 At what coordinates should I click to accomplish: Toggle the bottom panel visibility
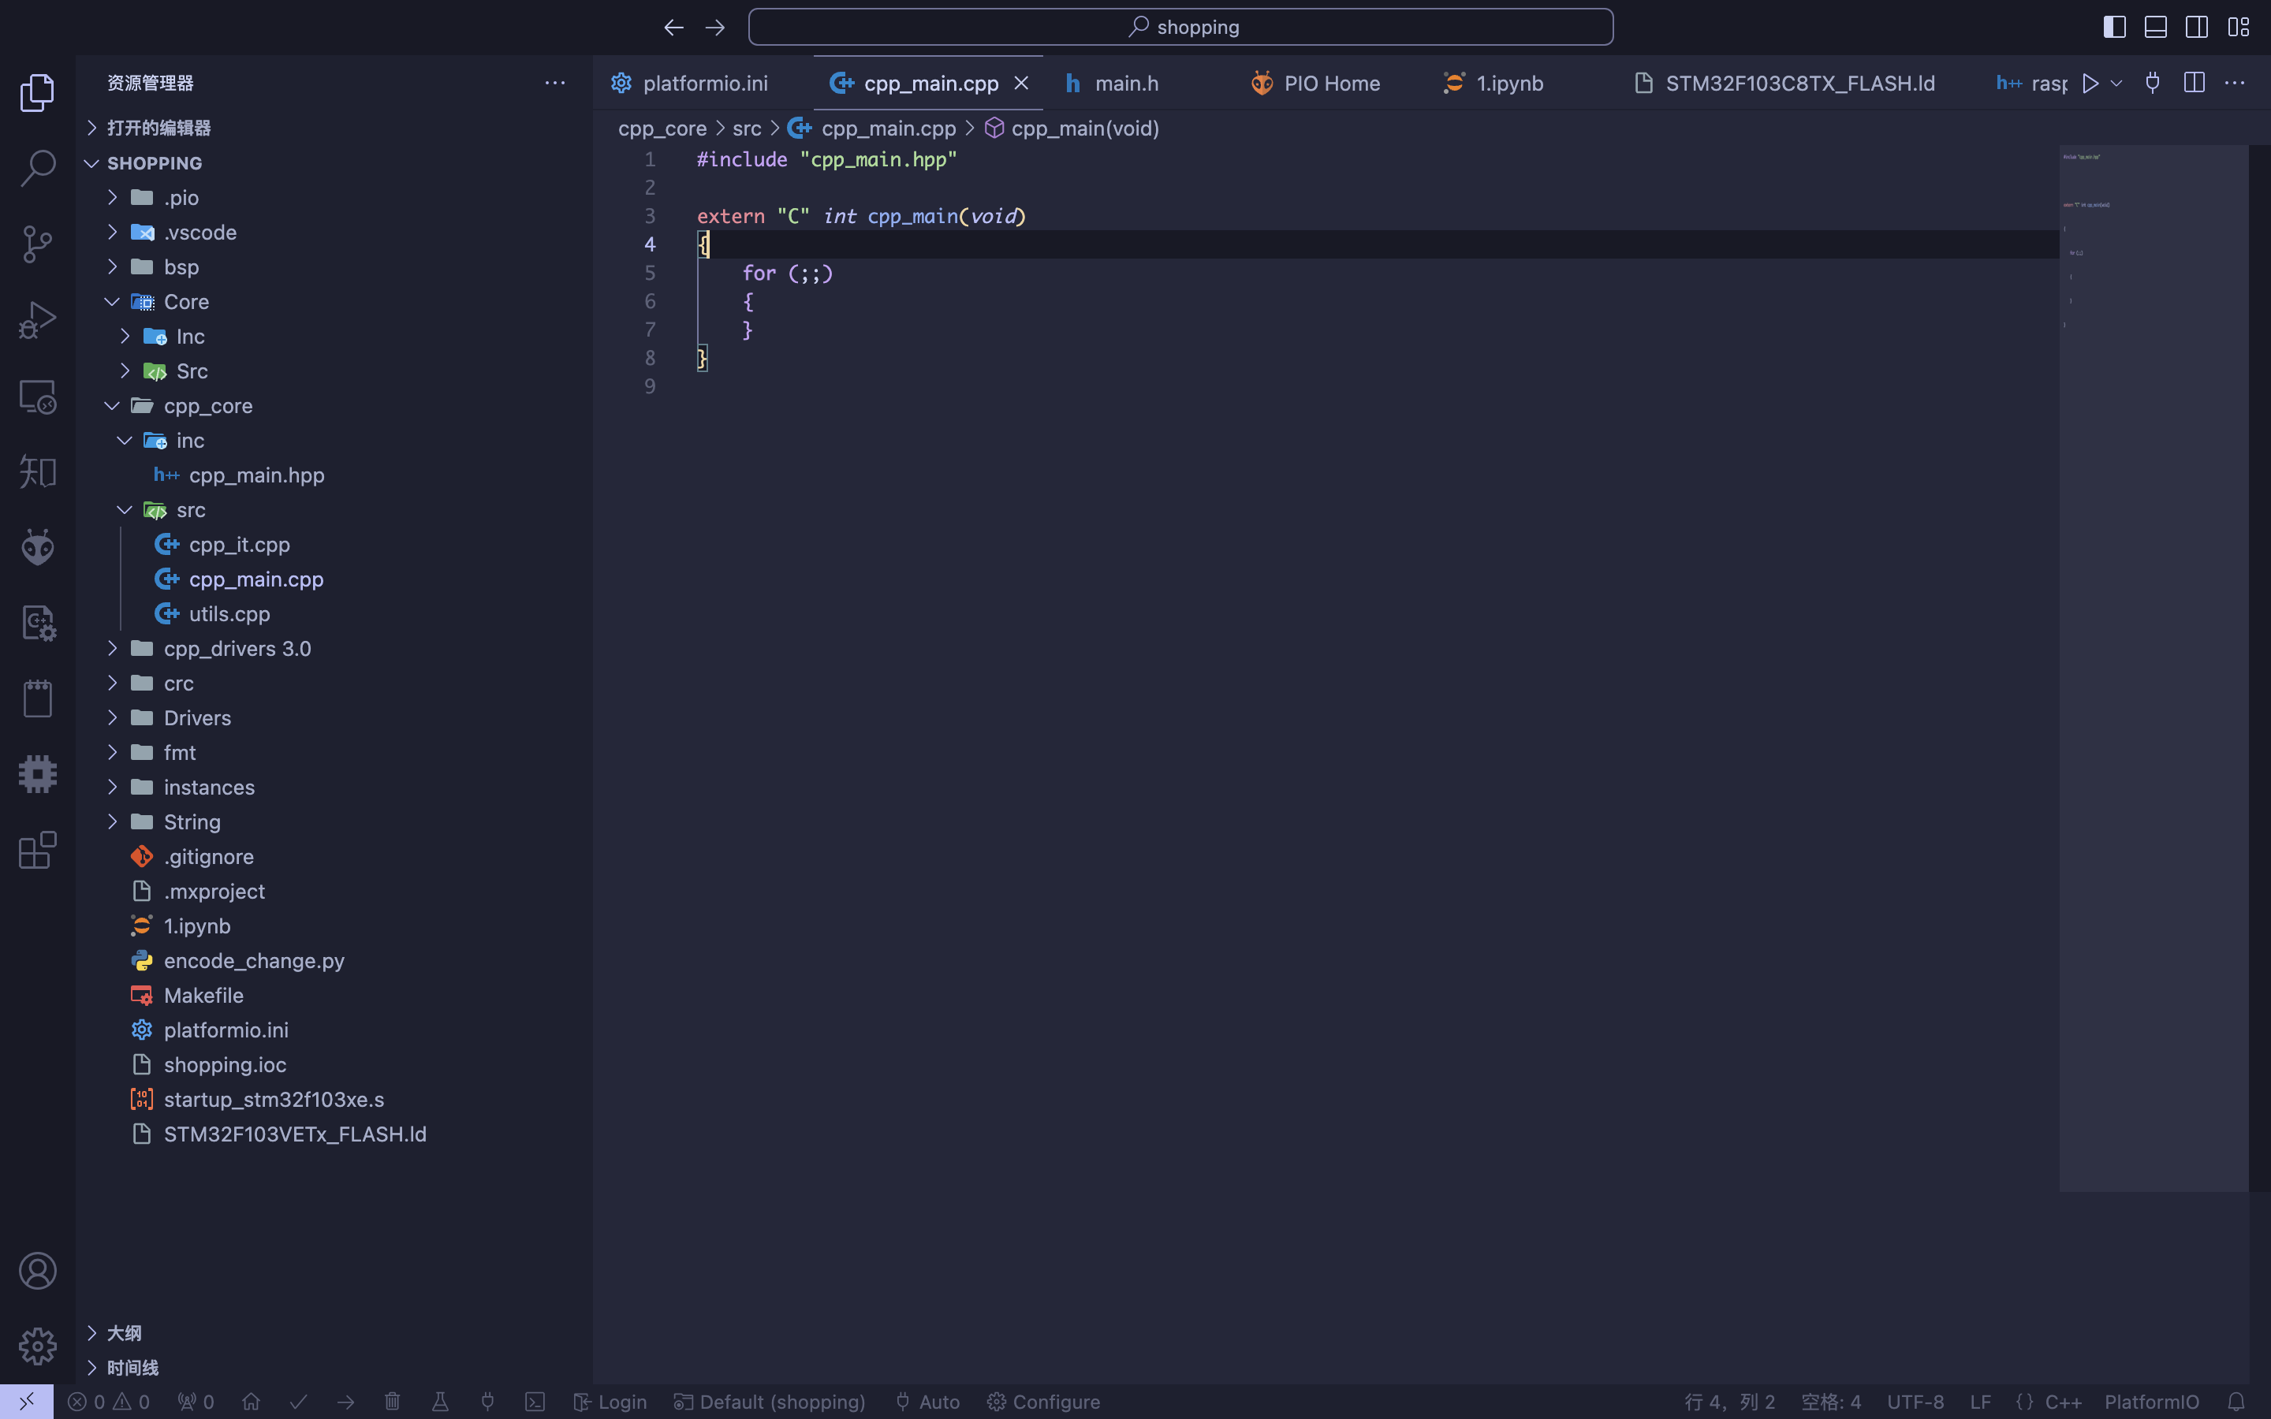[2156, 28]
